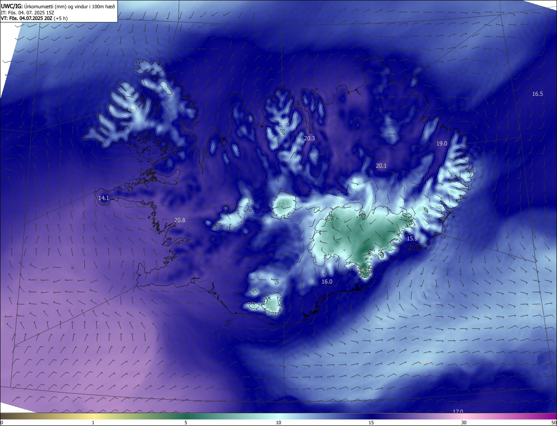Click the 16.0 value on the map
This screenshot has width=557, height=426.
tap(326, 281)
